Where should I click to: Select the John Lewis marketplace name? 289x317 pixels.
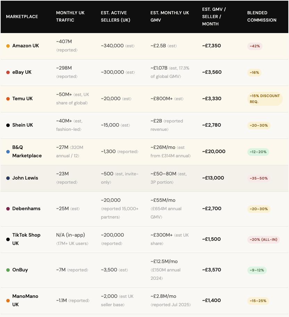[25, 178]
